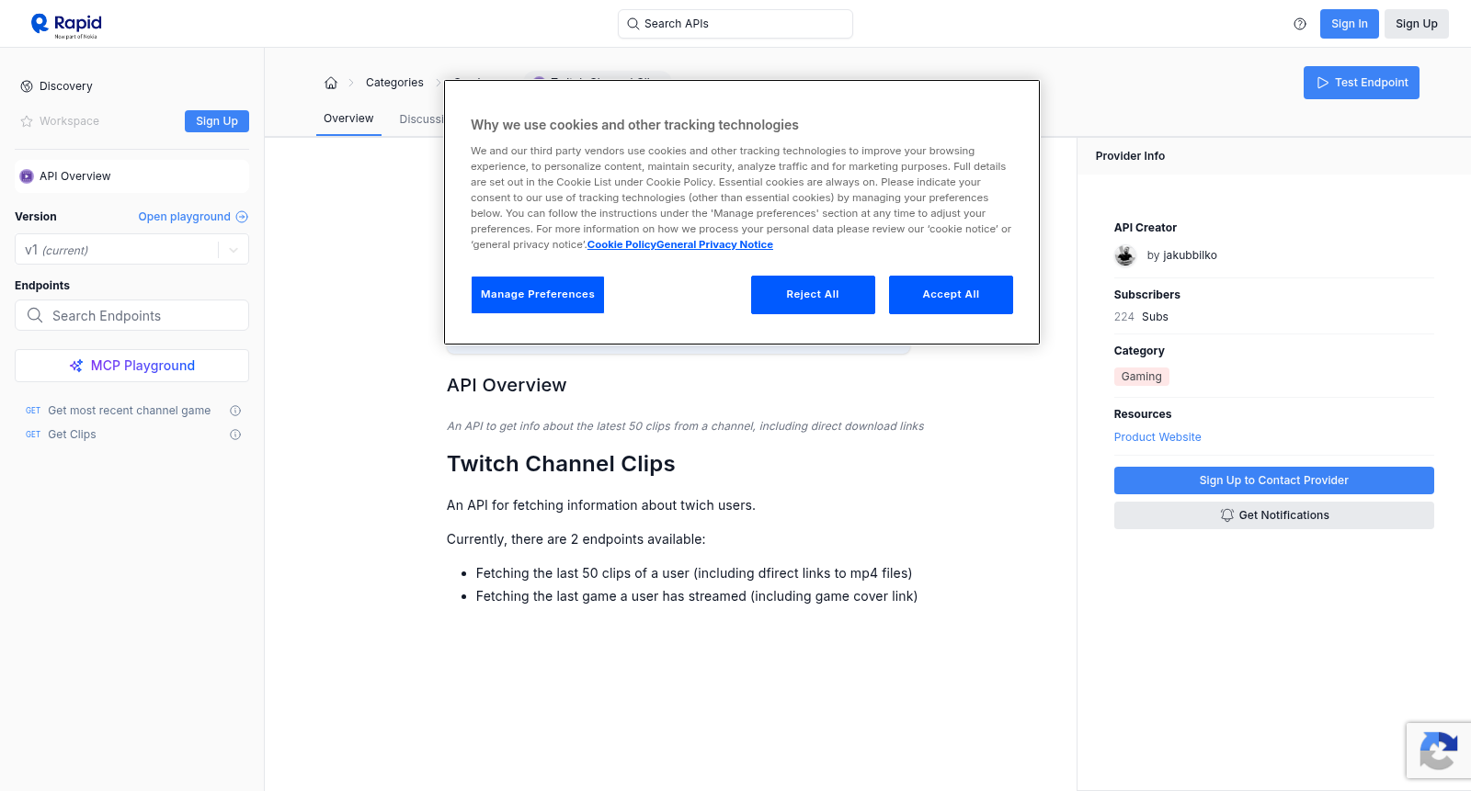Image resolution: width=1471 pixels, height=791 pixels.
Task: Open the MCP Playground button
Action: 131,366
